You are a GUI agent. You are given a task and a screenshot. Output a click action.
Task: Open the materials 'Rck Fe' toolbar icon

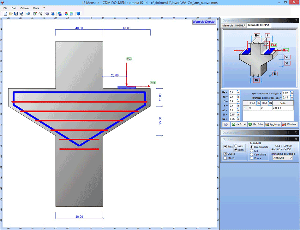point(40,14)
